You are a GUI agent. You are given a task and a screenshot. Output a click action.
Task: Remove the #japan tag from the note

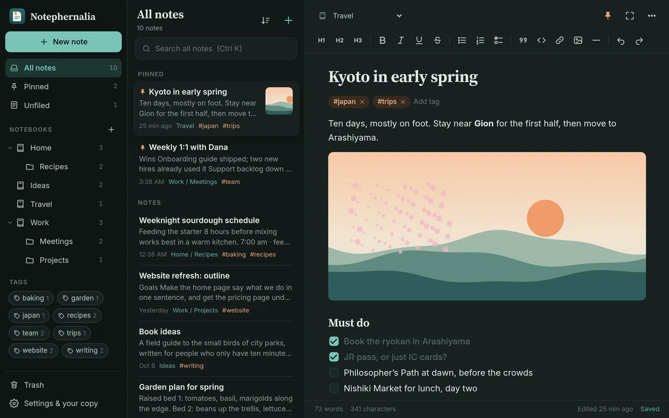point(362,102)
